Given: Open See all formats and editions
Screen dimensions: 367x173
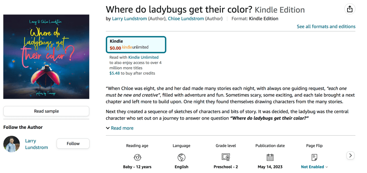Looking at the screenshot, I should (326, 27).
